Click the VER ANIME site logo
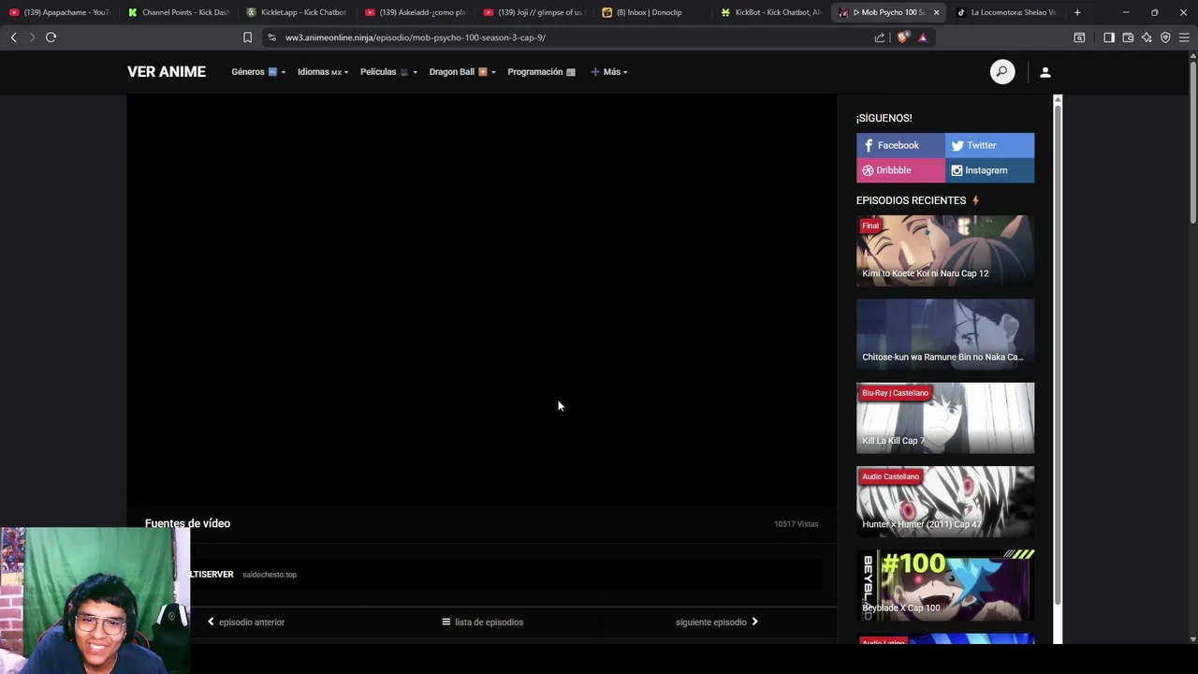Viewport: 1198px width, 674px height. pos(167,72)
